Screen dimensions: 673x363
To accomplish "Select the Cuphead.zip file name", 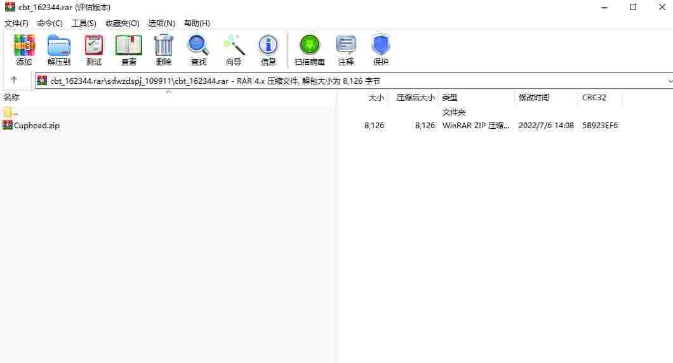I will 37,125.
